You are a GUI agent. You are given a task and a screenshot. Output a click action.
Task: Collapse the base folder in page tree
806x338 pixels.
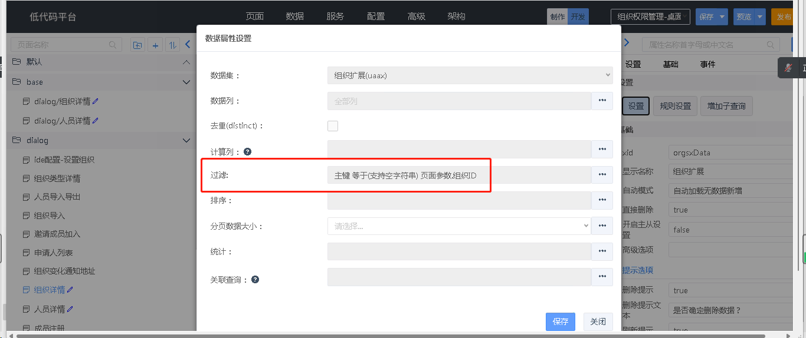tap(186, 82)
